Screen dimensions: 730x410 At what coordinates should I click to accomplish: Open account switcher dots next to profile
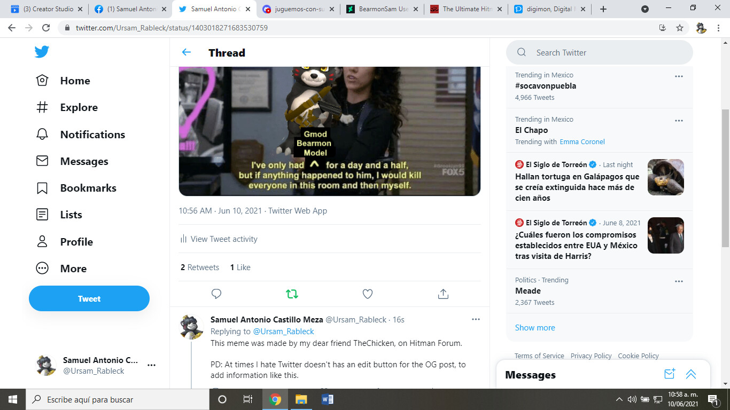(151, 366)
